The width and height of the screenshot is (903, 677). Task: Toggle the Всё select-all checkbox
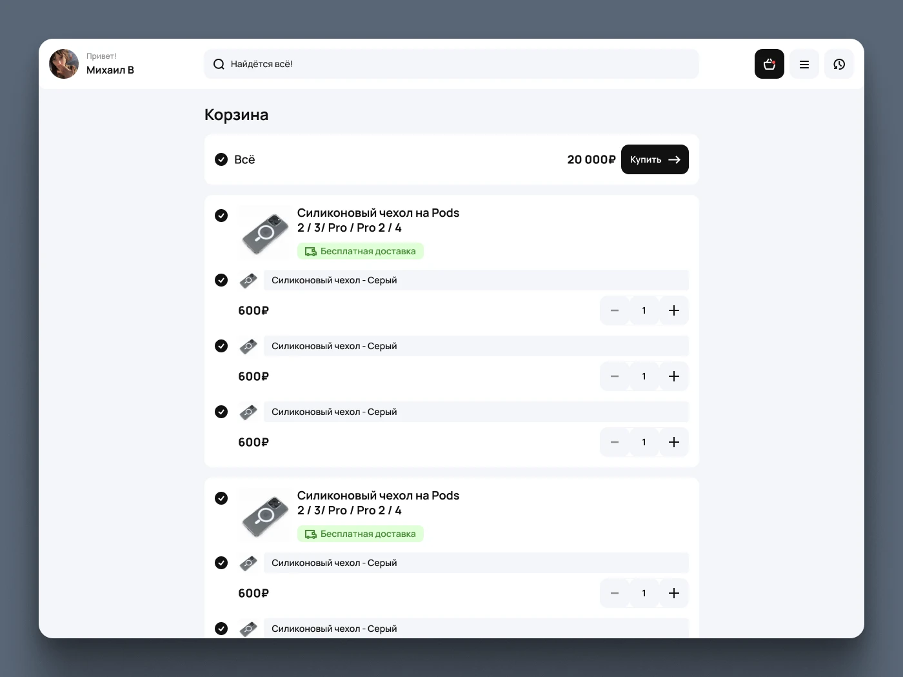221,159
